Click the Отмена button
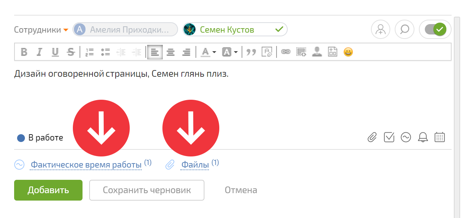Viewport: 462px width, 218px height. (x=241, y=190)
